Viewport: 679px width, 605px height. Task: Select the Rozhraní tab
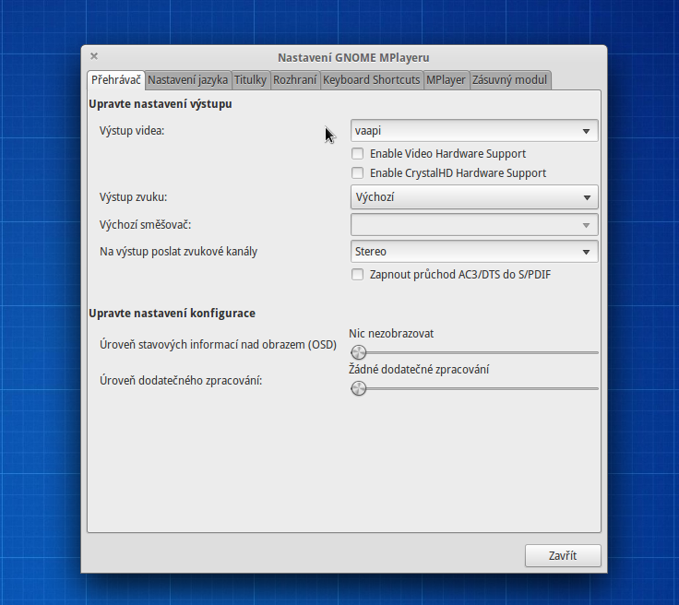click(x=295, y=80)
